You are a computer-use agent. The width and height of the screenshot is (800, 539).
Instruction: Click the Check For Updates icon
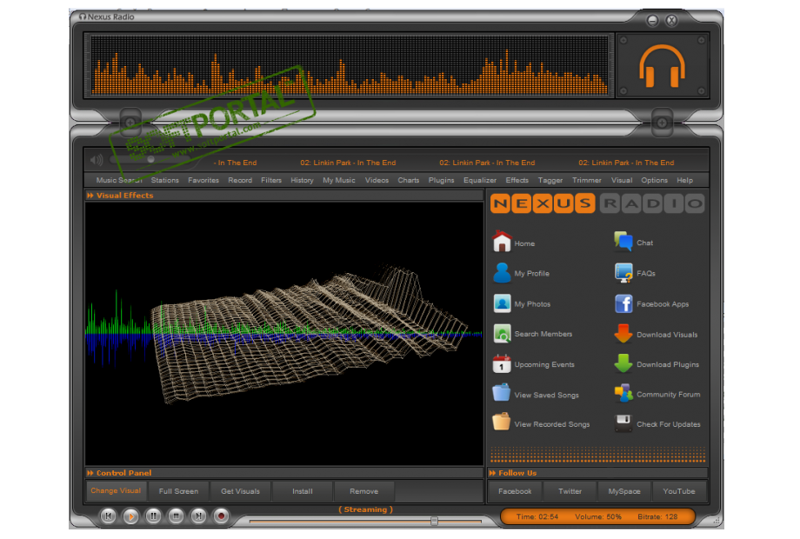[x=623, y=423]
